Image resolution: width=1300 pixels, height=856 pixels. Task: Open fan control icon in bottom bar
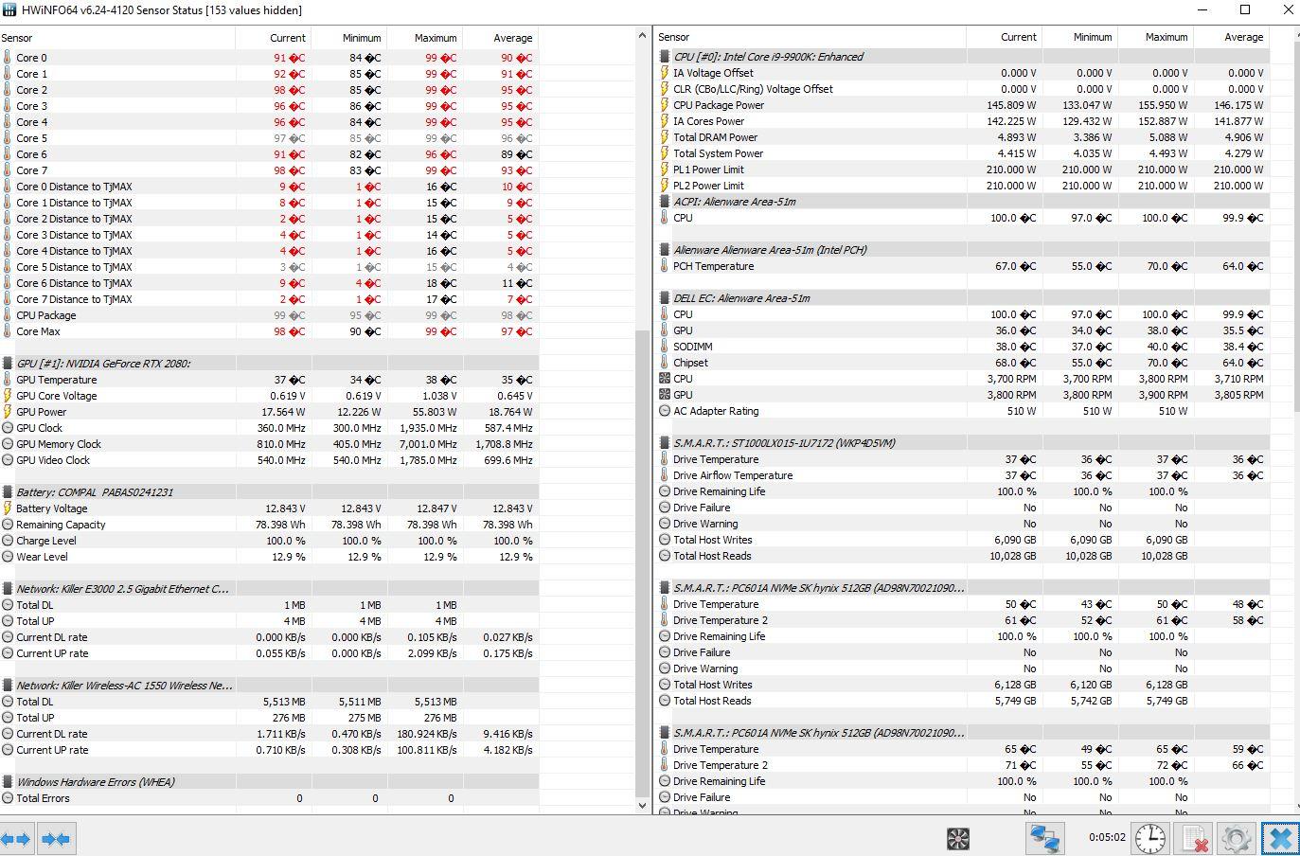(958, 838)
